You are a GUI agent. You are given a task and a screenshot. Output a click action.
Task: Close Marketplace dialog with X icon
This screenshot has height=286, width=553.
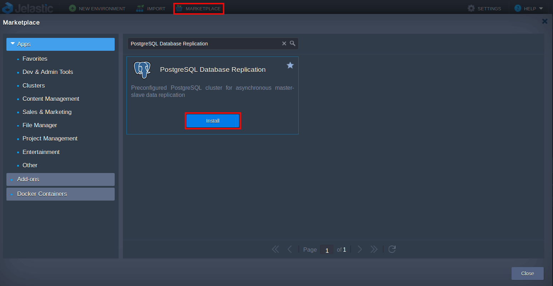pyautogui.click(x=545, y=21)
